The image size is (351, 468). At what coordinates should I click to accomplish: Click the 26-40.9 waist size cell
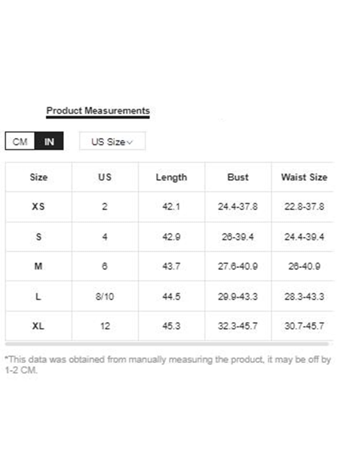(304, 266)
